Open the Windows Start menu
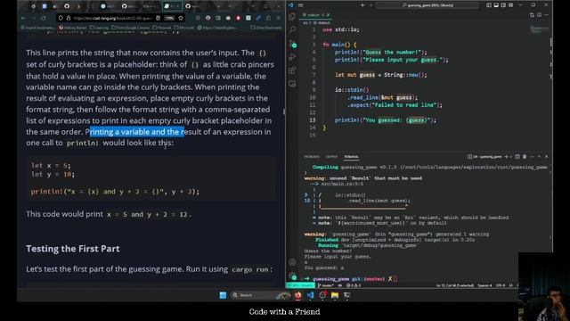 (x=223, y=295)
